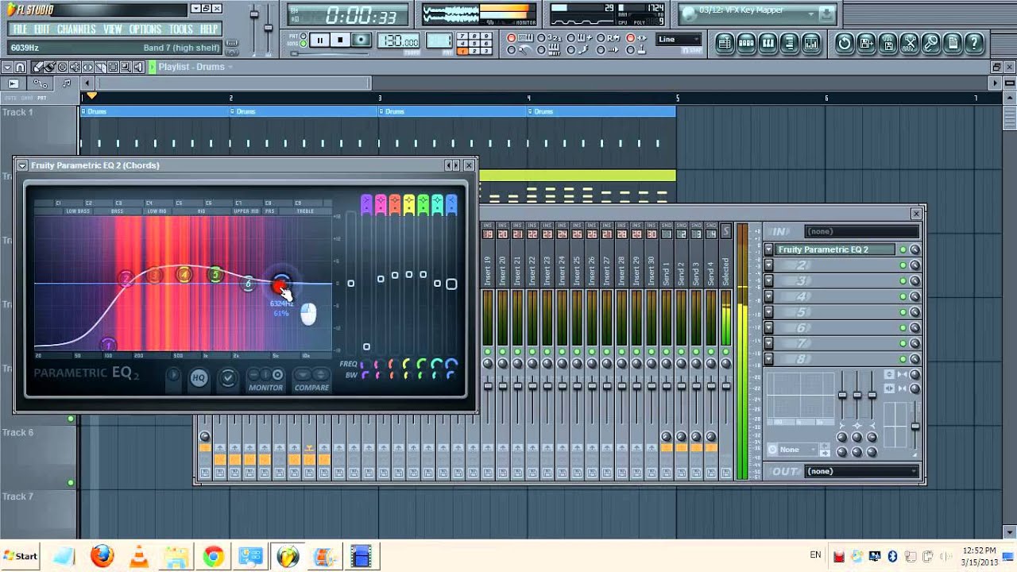Open the browser shortcut button

coord(788,44)
